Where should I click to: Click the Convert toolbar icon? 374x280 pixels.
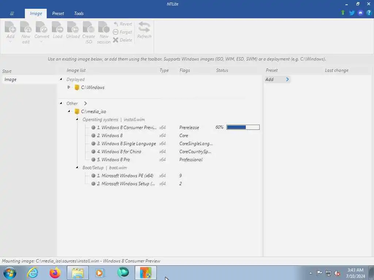click(x=42, y=27)
